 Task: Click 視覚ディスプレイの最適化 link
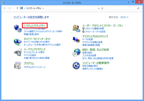pos(93,69)
